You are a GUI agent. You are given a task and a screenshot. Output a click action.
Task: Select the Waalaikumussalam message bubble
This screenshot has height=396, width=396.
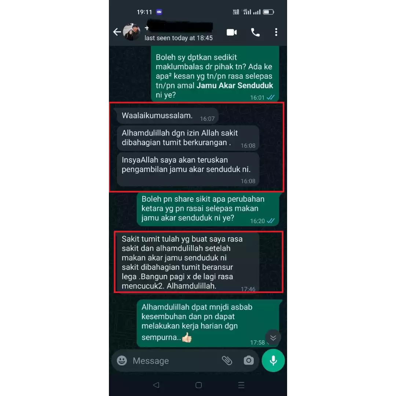coord(168,116)
